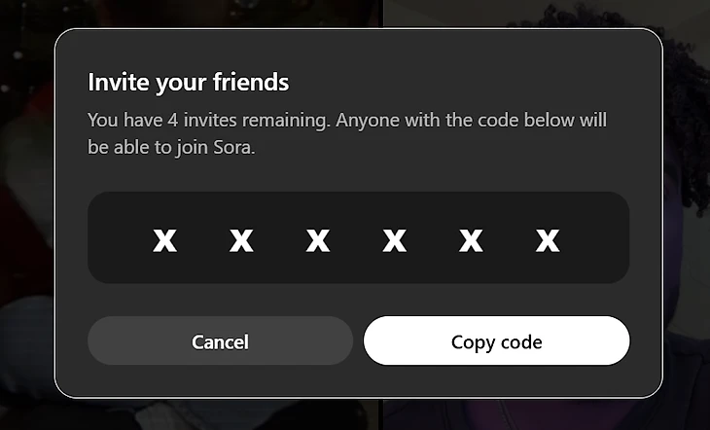Click the last X in the code
This screenshot has width=710, height=430.
[x=548, y=239]
